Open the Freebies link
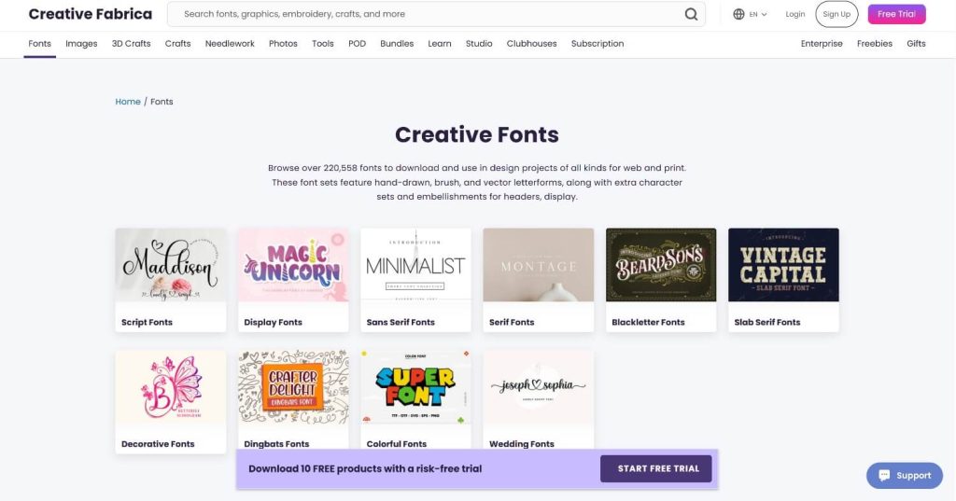The width and height of the screenshot is (956, 501). [x=874, y=43]
